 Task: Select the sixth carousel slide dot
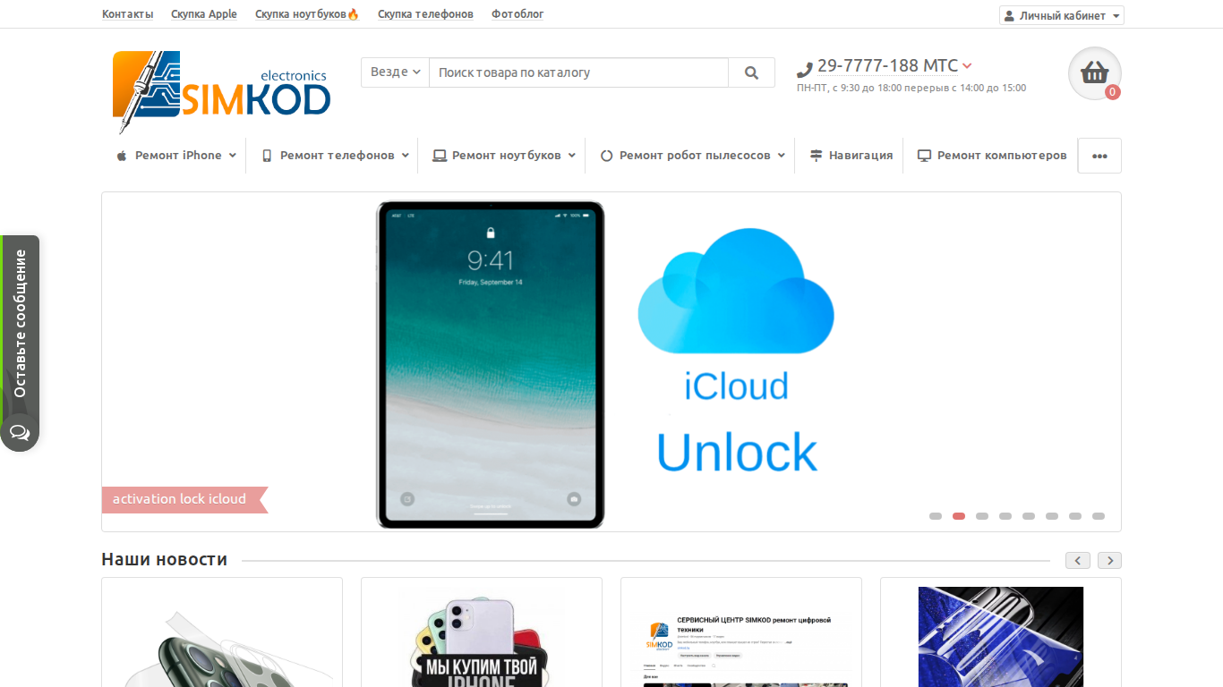coord(1052,516)
